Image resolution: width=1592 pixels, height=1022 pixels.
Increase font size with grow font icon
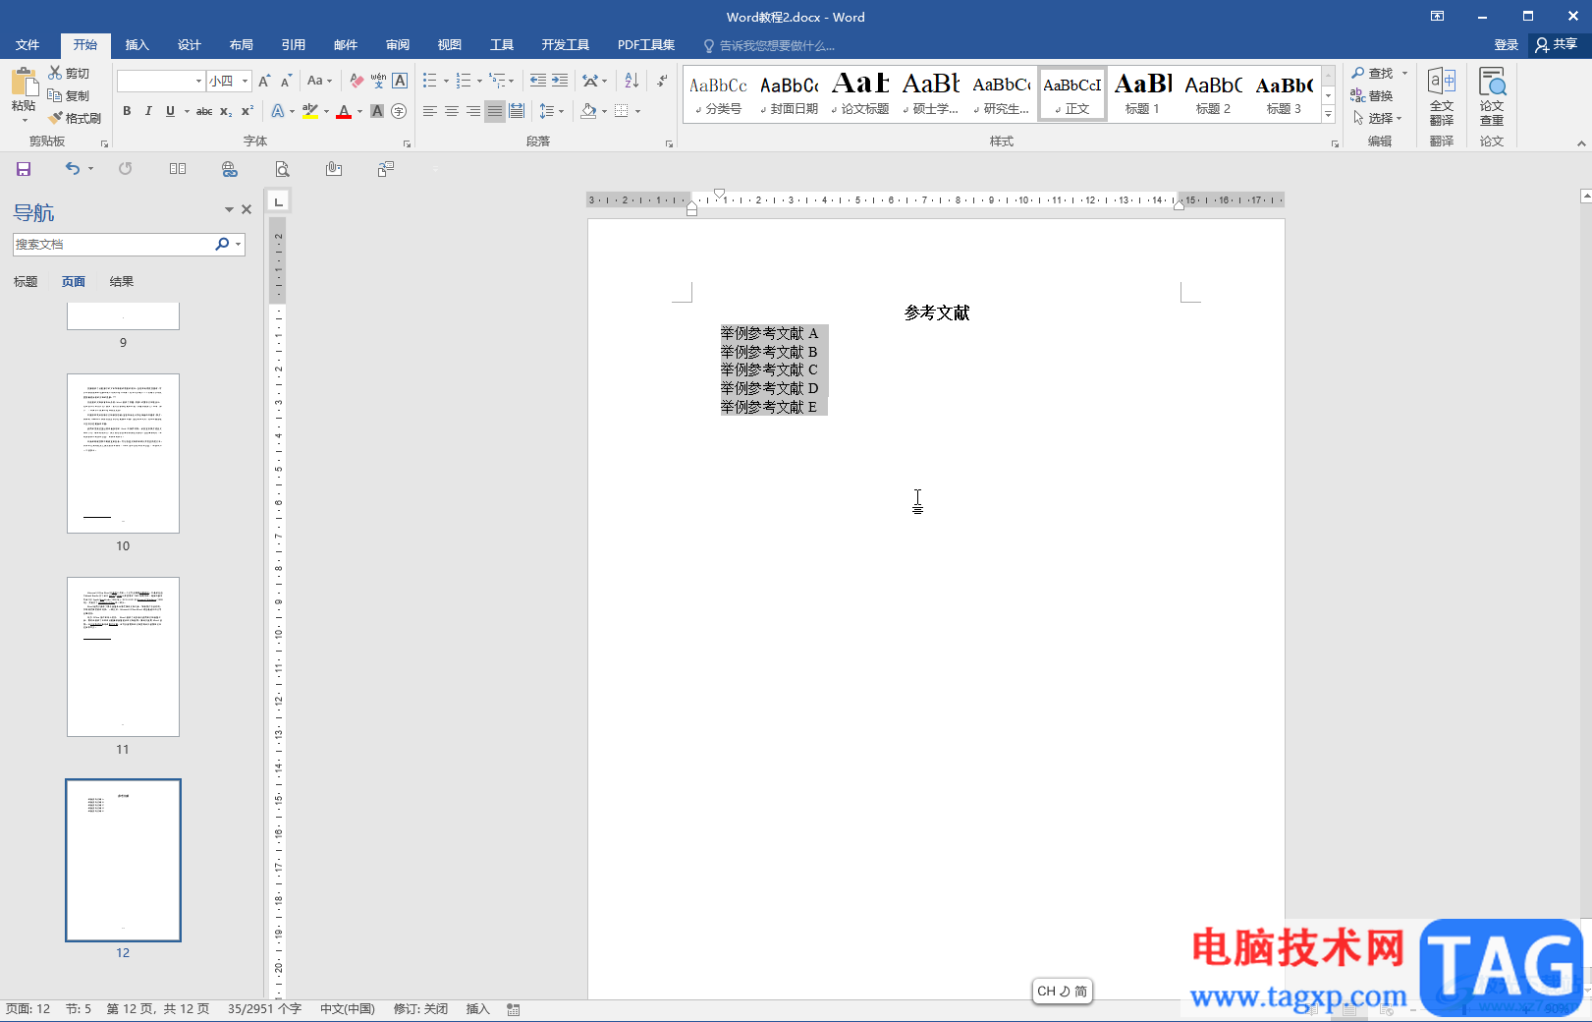[x=264, y=81]
